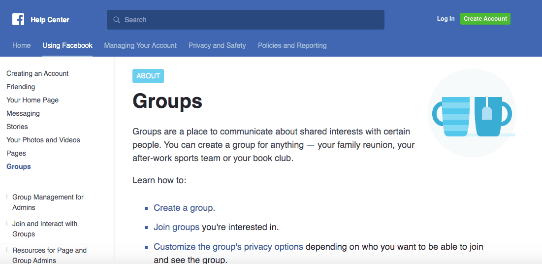Click Help Center title text
This screenshot has width=542, height=264.
(x=50, y=20)
